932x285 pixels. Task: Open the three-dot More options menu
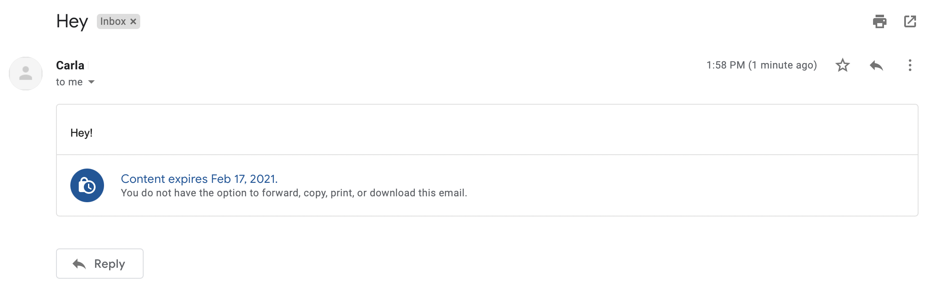pos(910,65)
